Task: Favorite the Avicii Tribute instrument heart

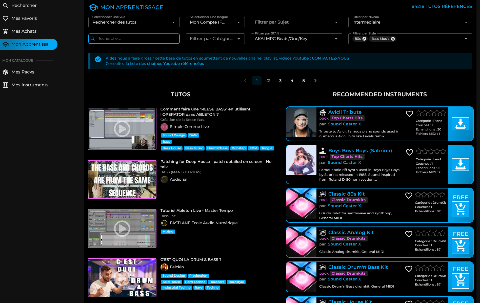Action: tap(409, 114)
